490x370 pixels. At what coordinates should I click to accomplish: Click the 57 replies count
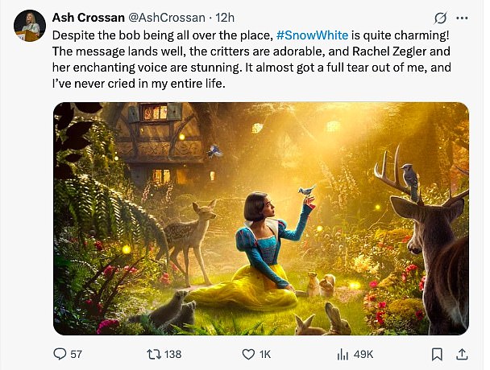click(77, 354)
